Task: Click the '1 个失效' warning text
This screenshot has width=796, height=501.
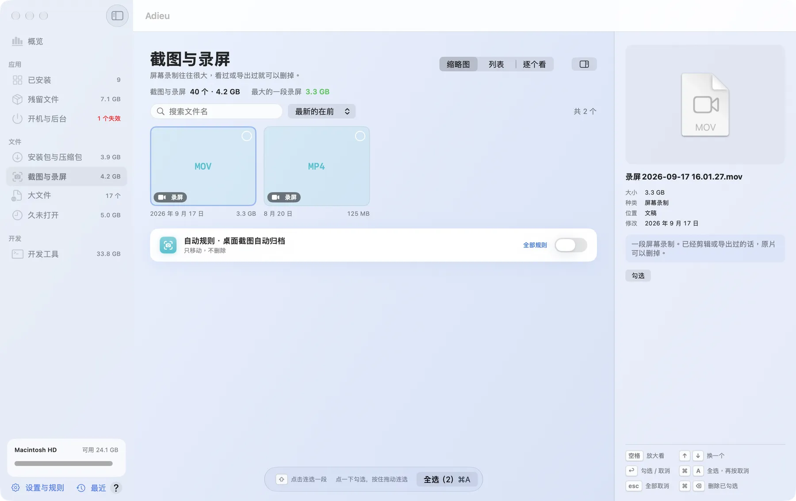Action: tap(109, 119)
